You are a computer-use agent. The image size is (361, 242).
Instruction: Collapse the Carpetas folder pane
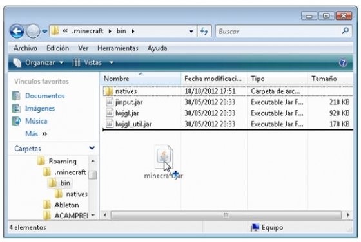(92, 148)
